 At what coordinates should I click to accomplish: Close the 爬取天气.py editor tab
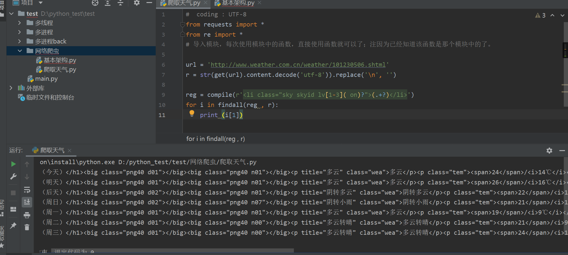[205, 3]
